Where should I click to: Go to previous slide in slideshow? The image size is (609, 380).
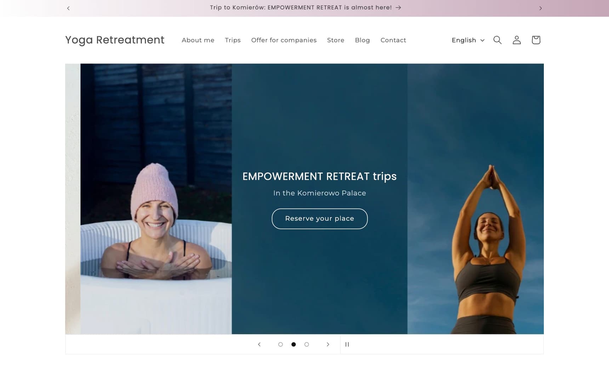pyautogui.click(x=259, y=344)
